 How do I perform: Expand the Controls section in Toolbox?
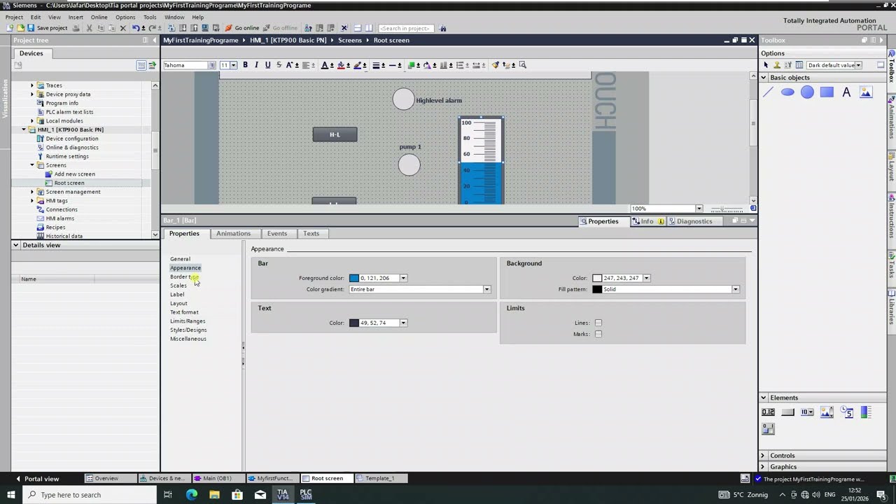(x=764, y=456)
